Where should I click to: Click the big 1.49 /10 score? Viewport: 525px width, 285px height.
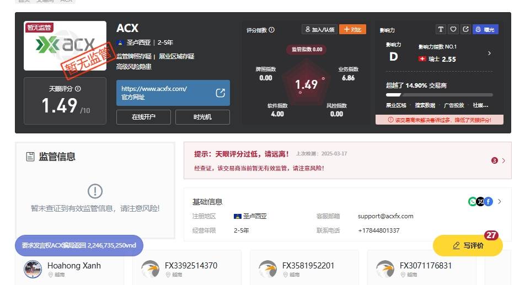(x=66, y=106)
